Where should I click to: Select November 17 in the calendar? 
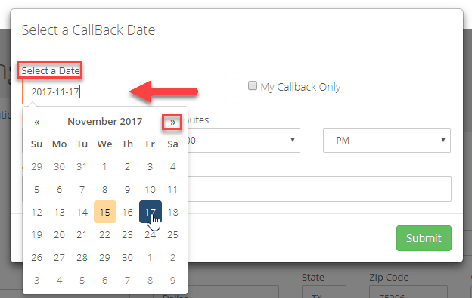[151, 212]
